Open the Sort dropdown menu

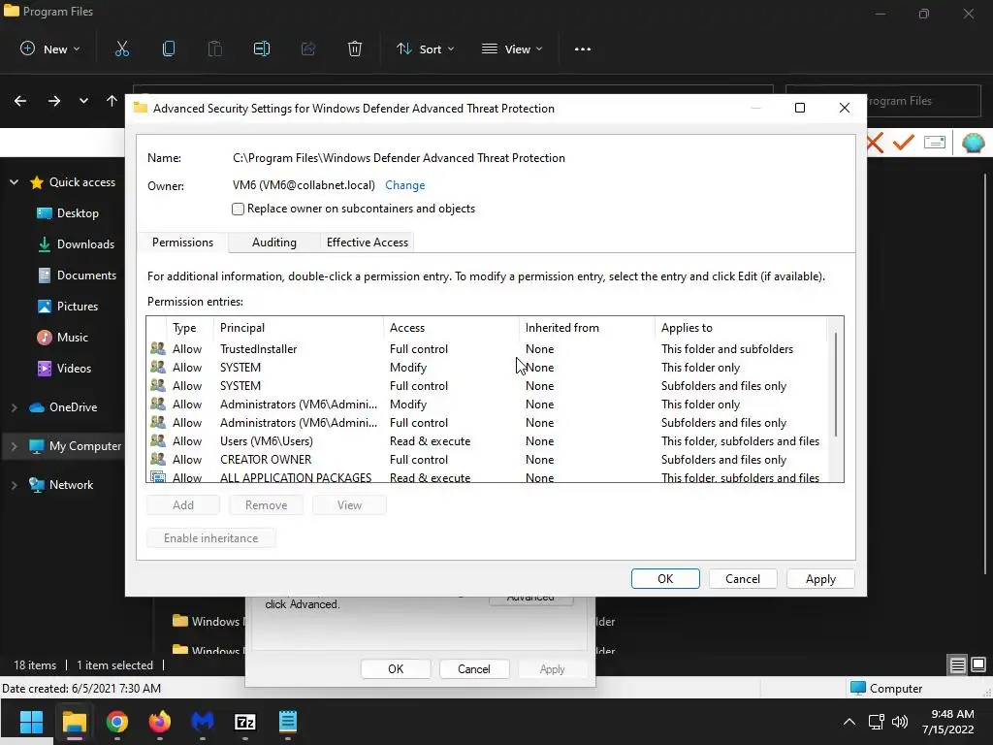(x=425, y=49)
